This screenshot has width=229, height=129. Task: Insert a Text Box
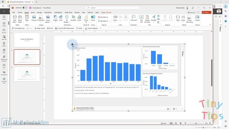point(141,19)
